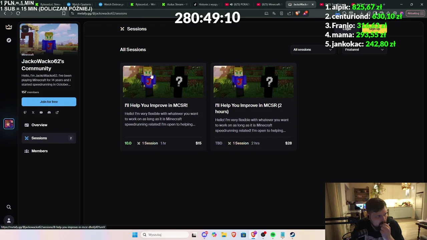This screenshot has height=240, width=427.
Task: Open OBS Studio from the taskbar
Action: click(263, 235)
